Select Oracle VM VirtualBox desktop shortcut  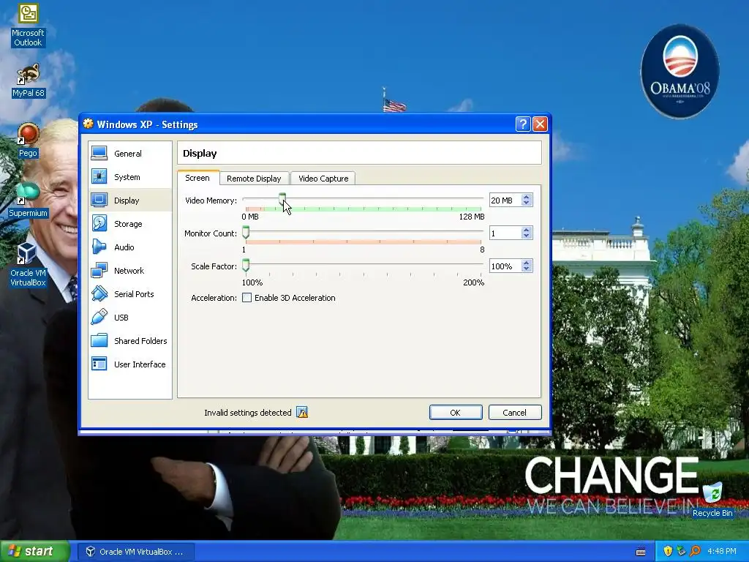point(28,264)
